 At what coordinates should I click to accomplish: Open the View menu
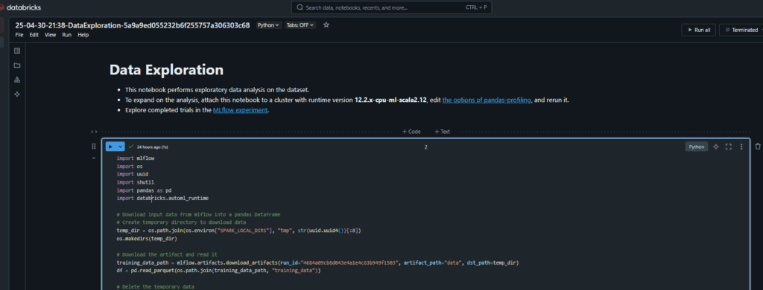pyautogui.click(x=51, y=35)
